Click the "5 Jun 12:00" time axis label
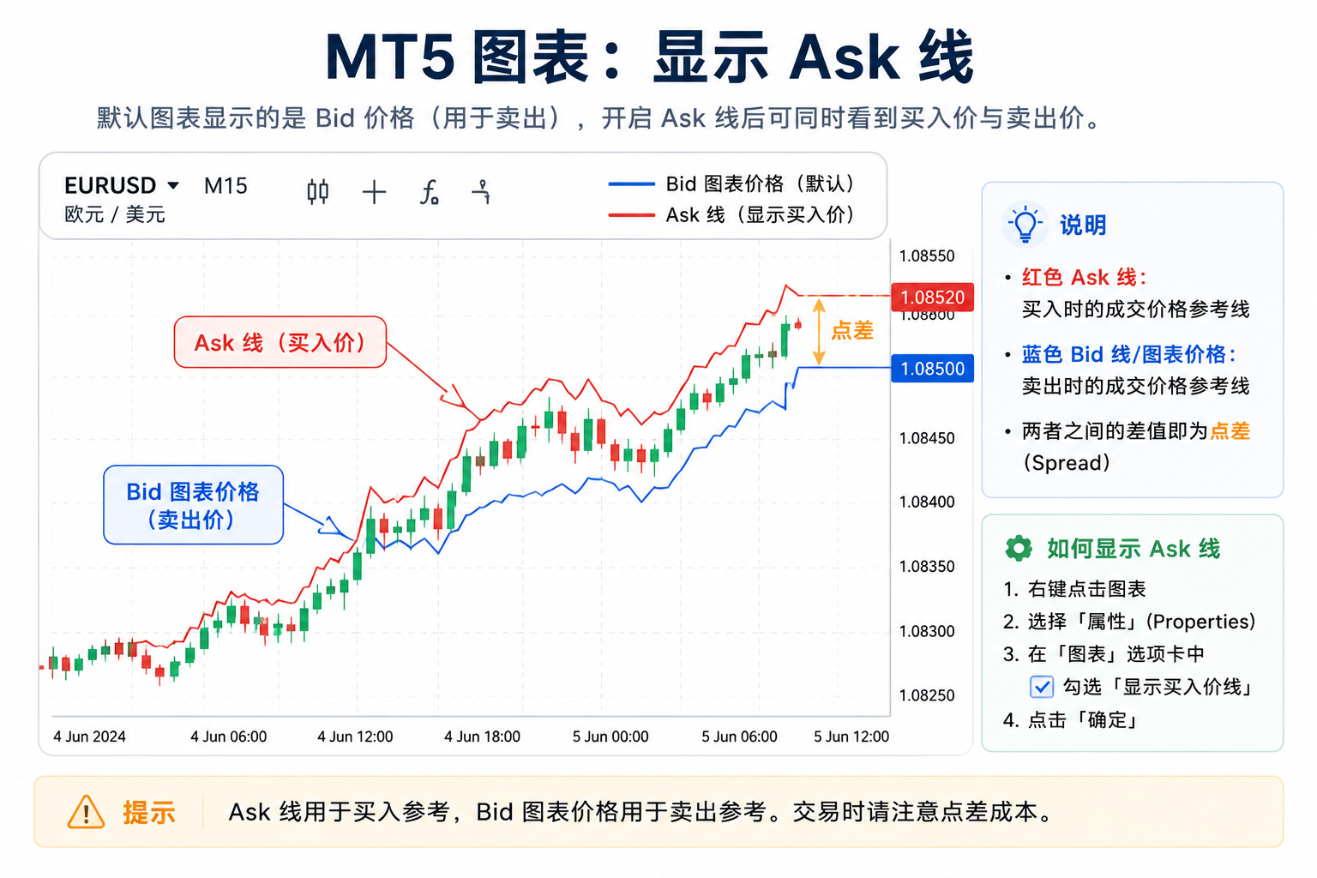This screenshot has height=878, width=1317. click(x=851, y=737)
